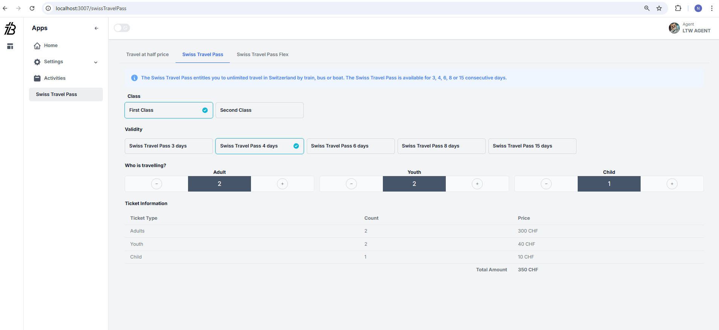This screenshot has width=719, height=330.
Task: Choose the Second Class option
Action: 260,110
